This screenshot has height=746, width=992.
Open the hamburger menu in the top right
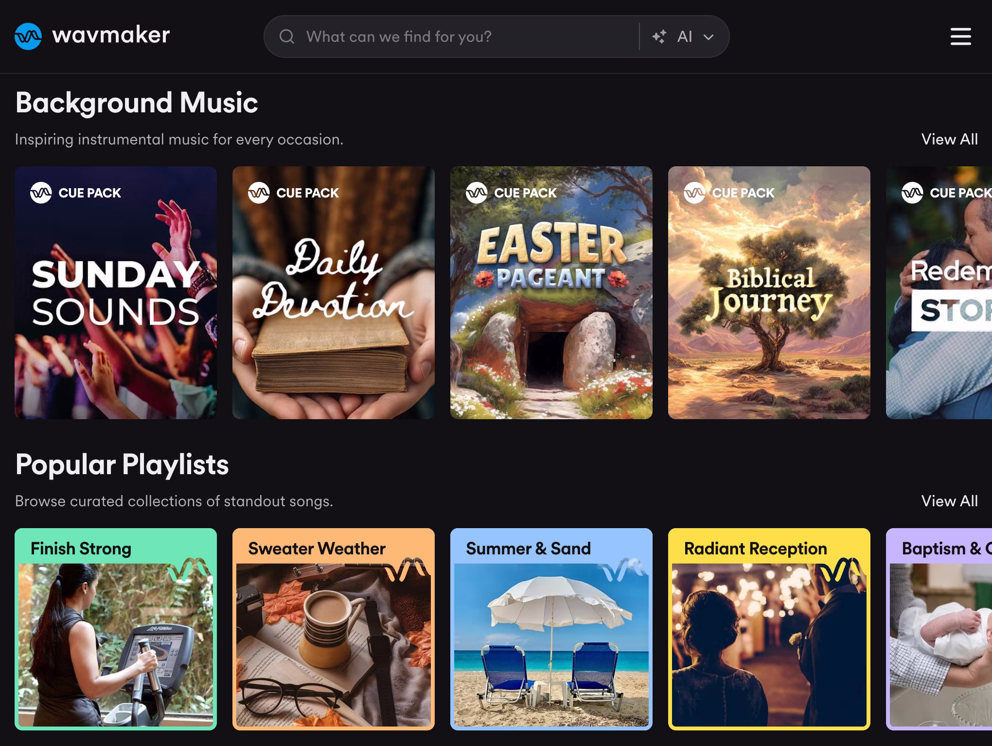pyautogui.click(x=960, y=36)
